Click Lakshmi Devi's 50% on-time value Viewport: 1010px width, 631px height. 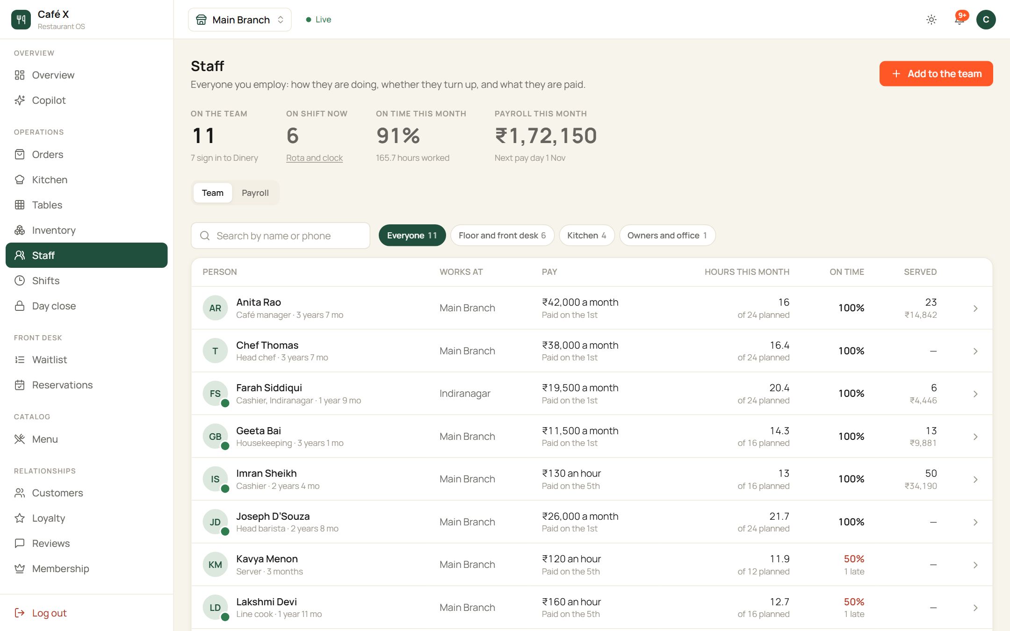pos(854,602)
